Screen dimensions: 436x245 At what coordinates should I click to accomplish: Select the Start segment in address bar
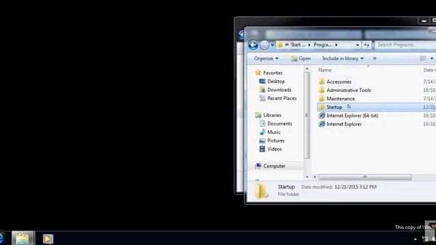pos(298,45)
